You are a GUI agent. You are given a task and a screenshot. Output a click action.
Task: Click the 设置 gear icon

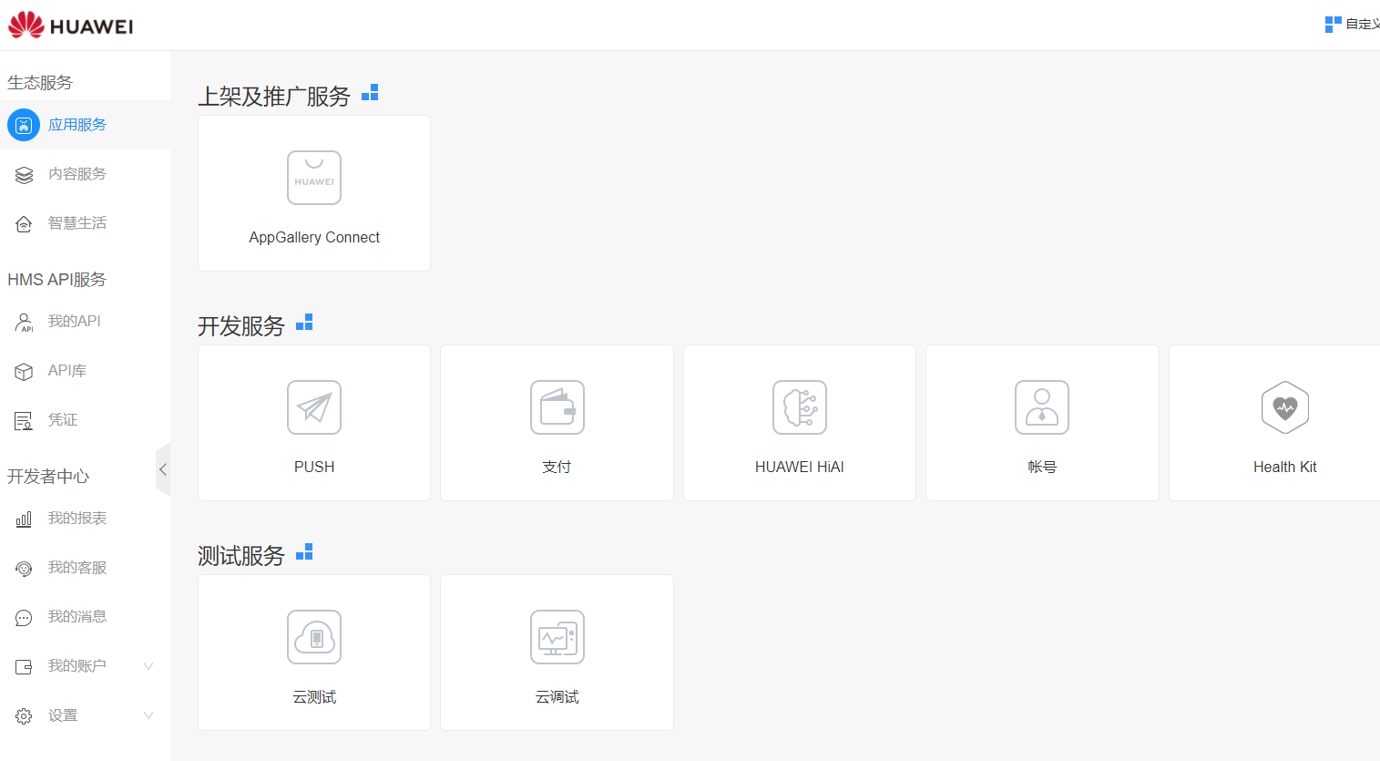point(24,715)
